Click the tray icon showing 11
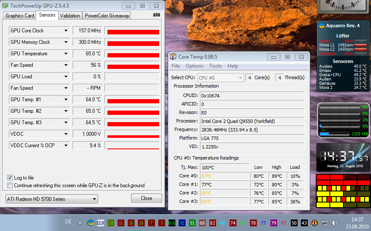This screenshot has width=371, height=231. click(x=121, y=223)
